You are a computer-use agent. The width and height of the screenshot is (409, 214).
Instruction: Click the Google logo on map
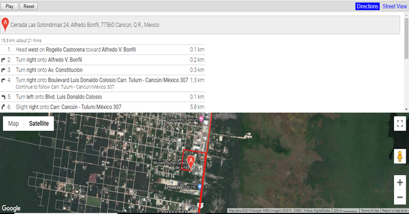(x=11, y=208)
